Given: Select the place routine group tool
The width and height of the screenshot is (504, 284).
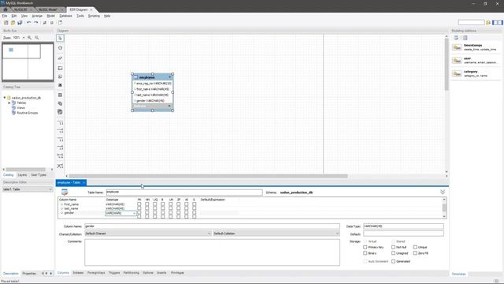Looking at the screenshot, I should (60, 112).
